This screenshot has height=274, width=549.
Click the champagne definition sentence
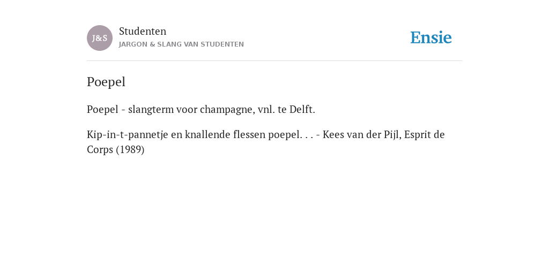point(201,109)
